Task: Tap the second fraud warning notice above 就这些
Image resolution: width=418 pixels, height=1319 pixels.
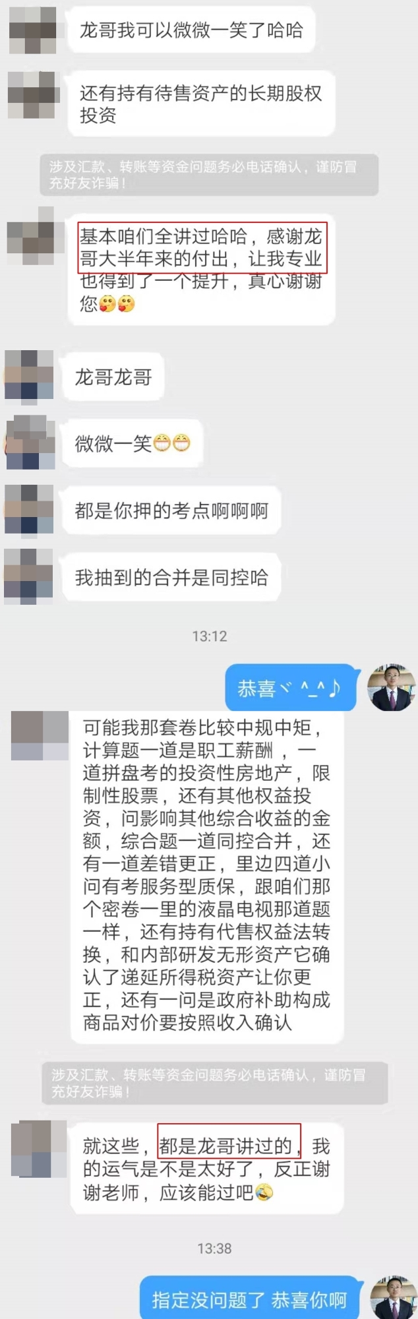Action: [x=214, y=1084]
